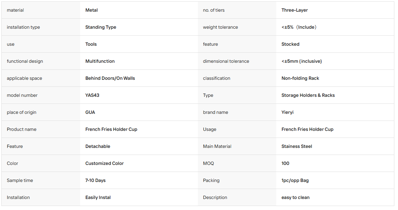This screenshot has width=398, height=210.
Task: Click the 'easy to clean' description value
Action: (295, 197)
